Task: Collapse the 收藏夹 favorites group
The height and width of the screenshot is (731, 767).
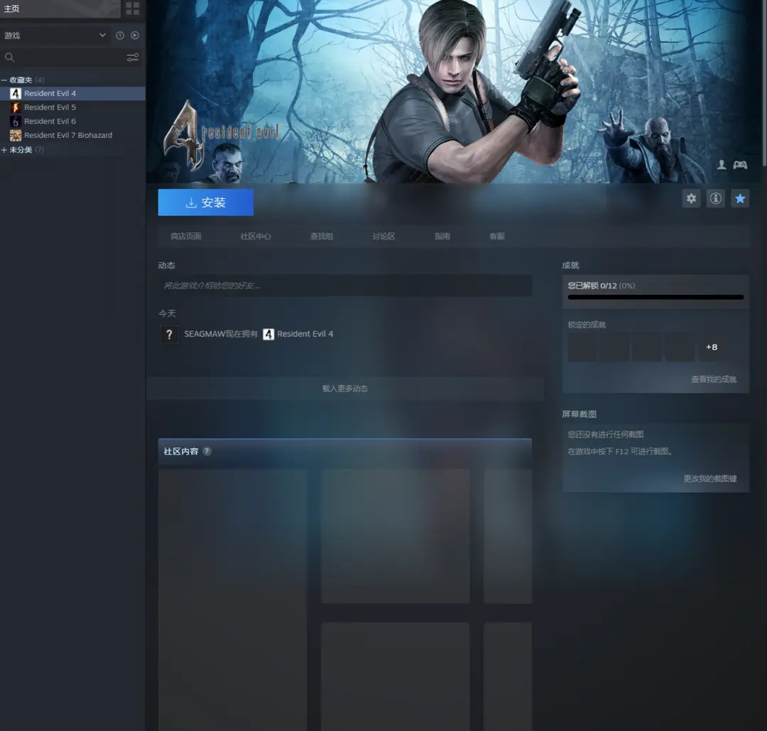Action: (x=4, y=80)
